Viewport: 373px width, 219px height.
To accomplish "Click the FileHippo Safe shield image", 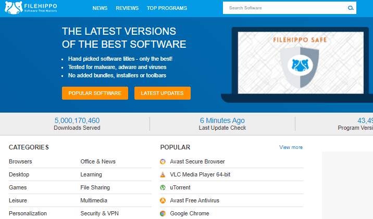I will click(300, 67).
